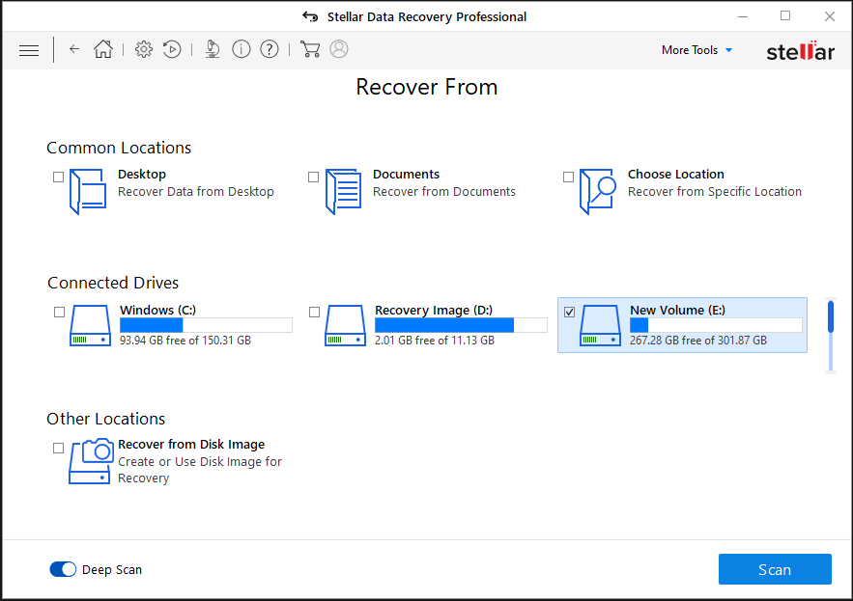Viewport: 853px width, 601px height.
Task: Go to the Home screen icon
Action: pos(103,49)
